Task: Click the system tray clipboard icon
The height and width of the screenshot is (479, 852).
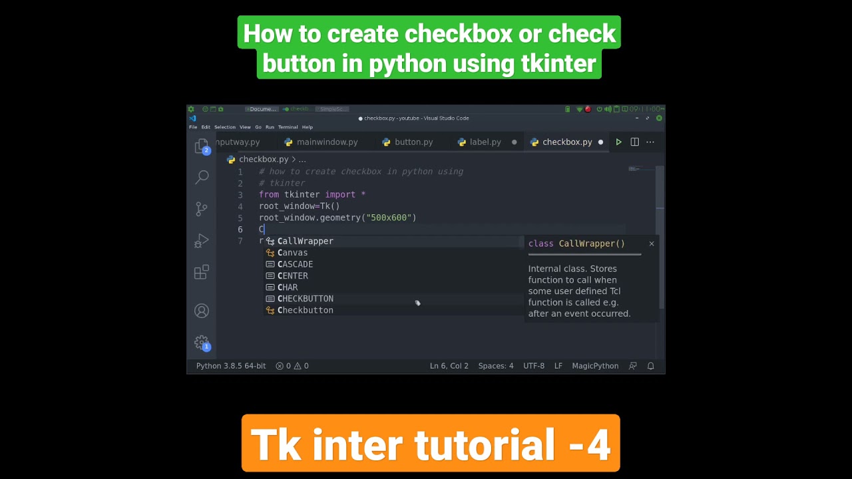Action: 616,109
